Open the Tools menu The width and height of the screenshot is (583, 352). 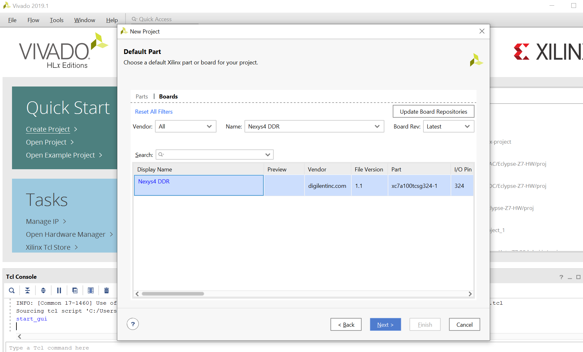coord(57,20)
